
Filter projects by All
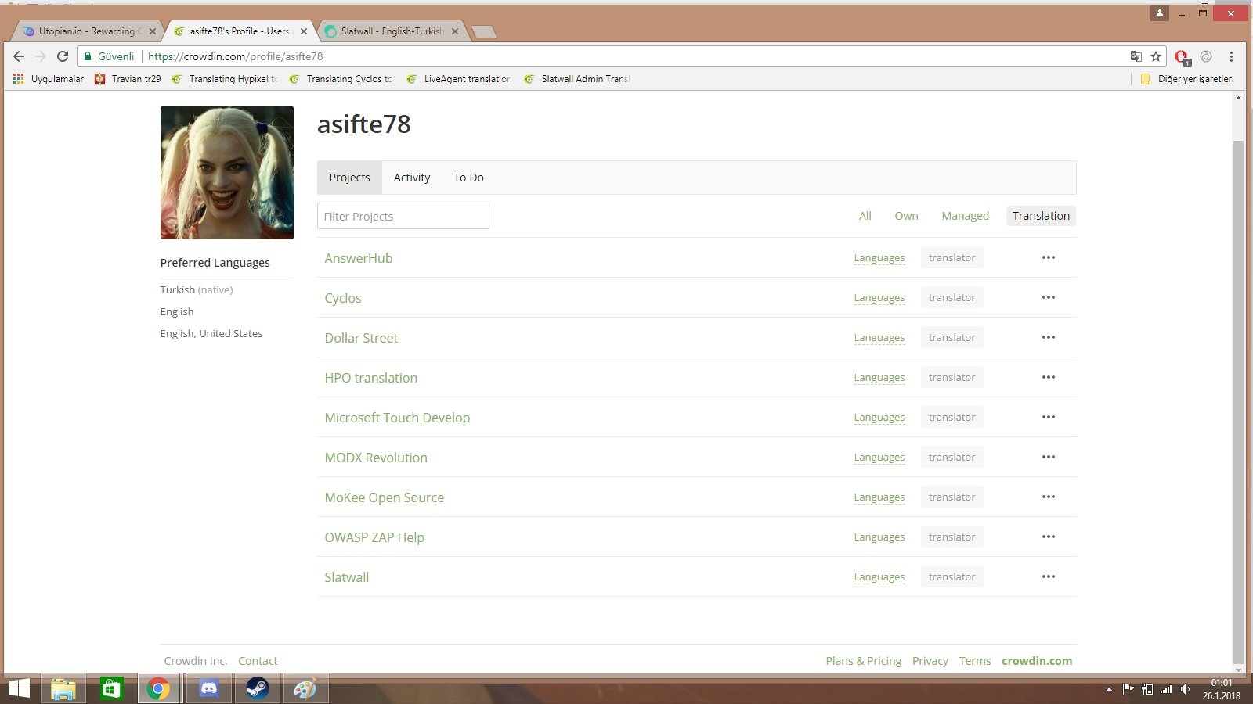865,216
